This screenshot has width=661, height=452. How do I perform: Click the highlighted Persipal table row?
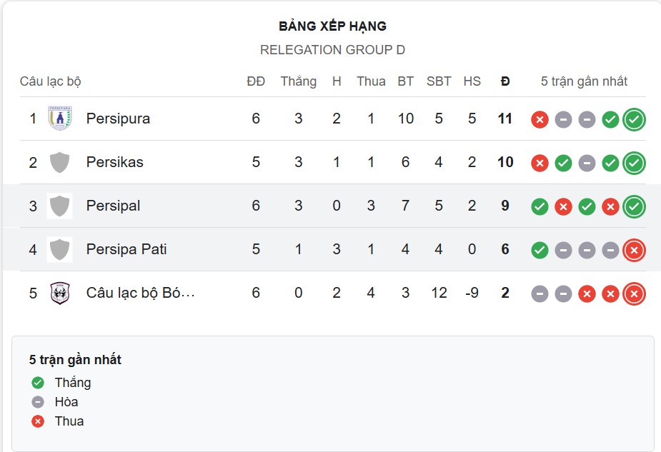(286, 206)
